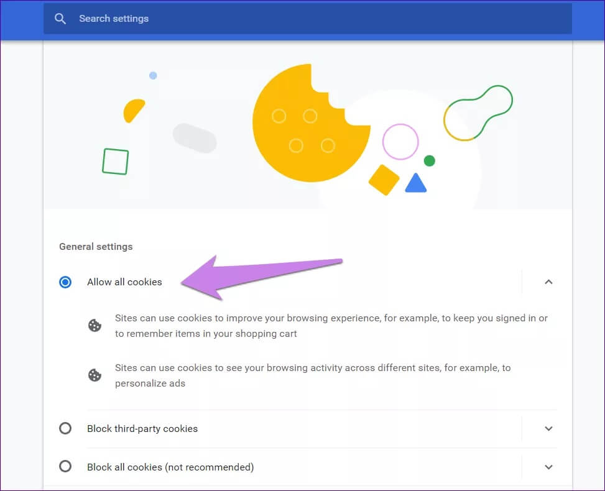Select the Allow all cookies radio button
The height and width of the screenshot is (491, 605).
[65, 282]
